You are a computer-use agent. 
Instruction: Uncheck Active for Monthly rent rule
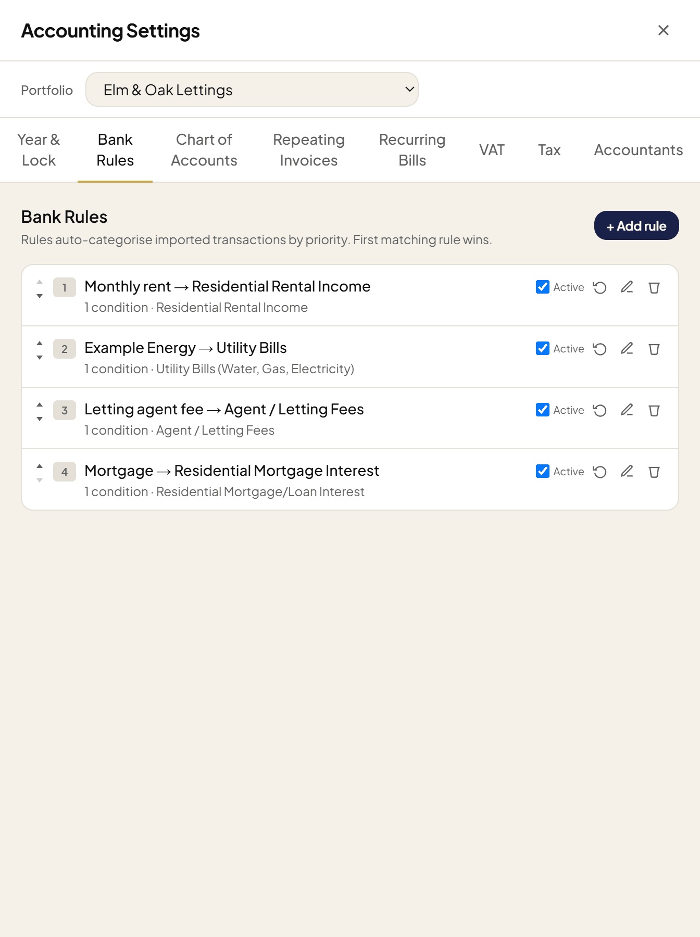coord(543,287)
